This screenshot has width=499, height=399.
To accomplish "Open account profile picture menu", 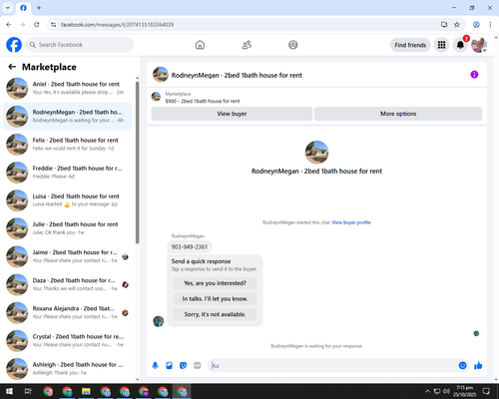I will [479, 45].
